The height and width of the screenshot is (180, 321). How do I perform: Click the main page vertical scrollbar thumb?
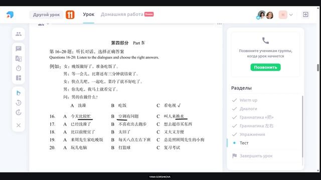(318, 67)
